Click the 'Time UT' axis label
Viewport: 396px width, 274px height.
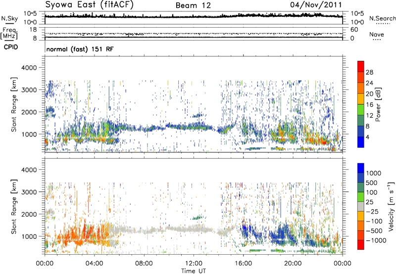click(194, 271)
